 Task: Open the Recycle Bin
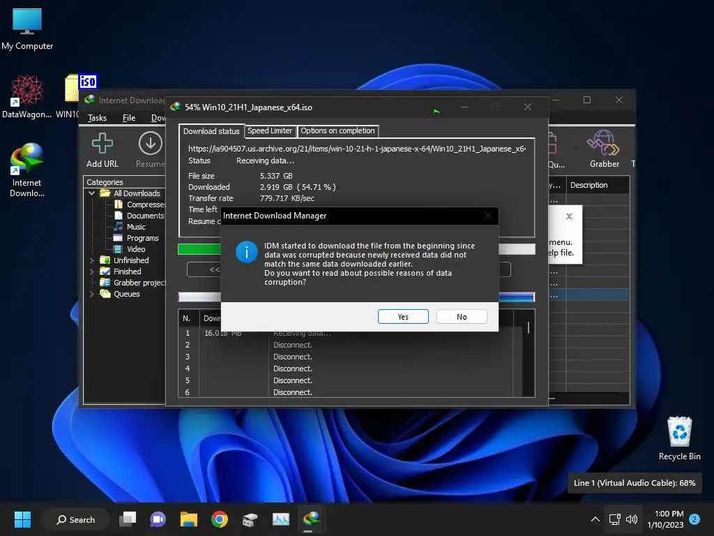click(679, 438)
